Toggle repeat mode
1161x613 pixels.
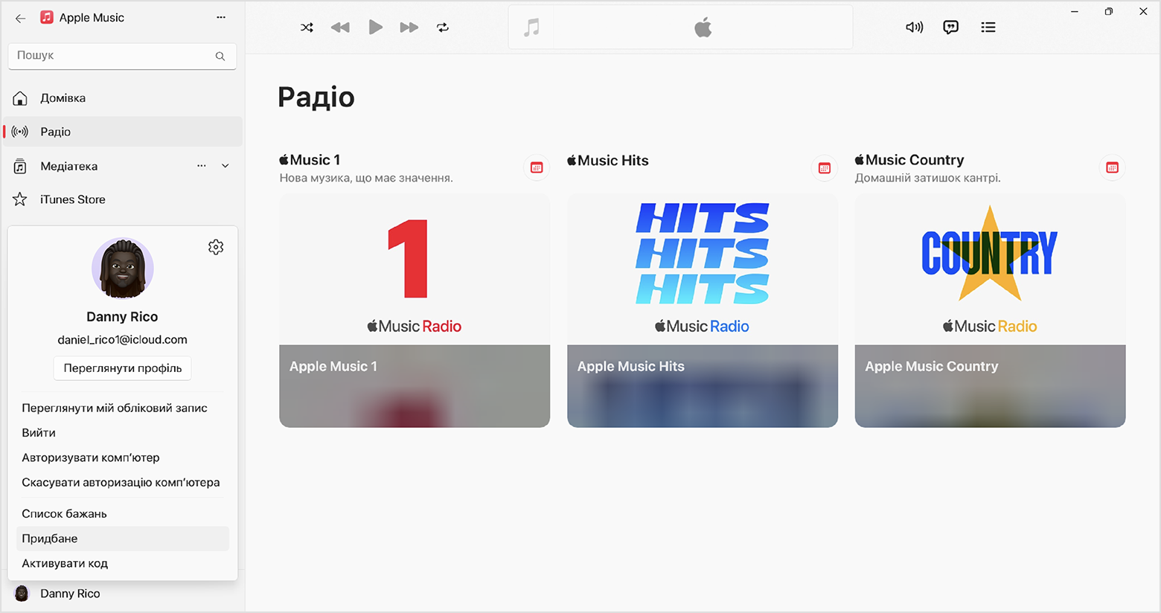[x=443, y=28]
